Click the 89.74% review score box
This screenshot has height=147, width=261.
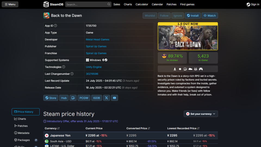pos(172,58)
